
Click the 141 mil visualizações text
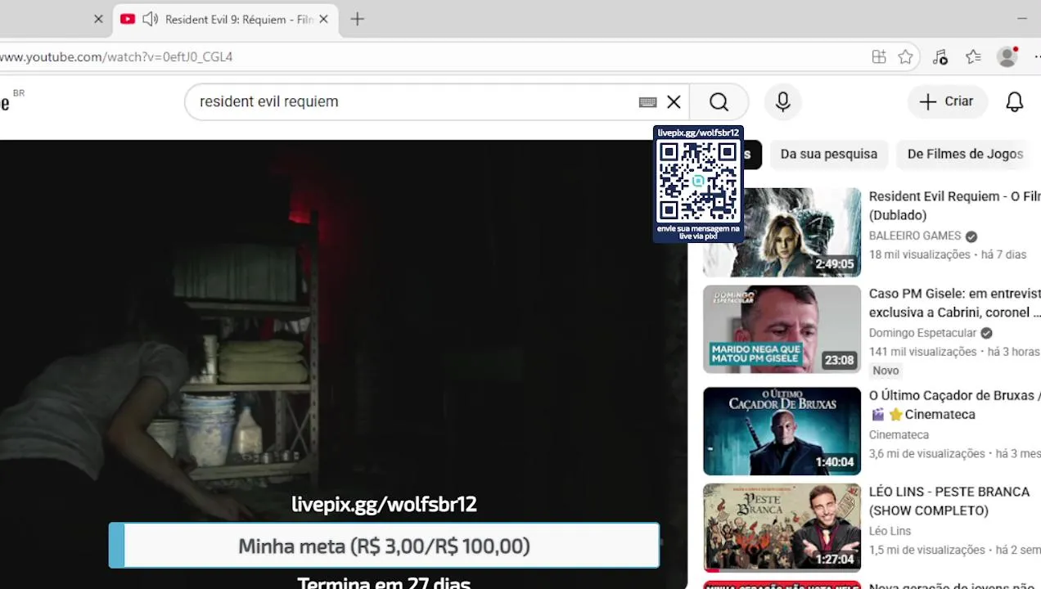click(x=922, y=352)
